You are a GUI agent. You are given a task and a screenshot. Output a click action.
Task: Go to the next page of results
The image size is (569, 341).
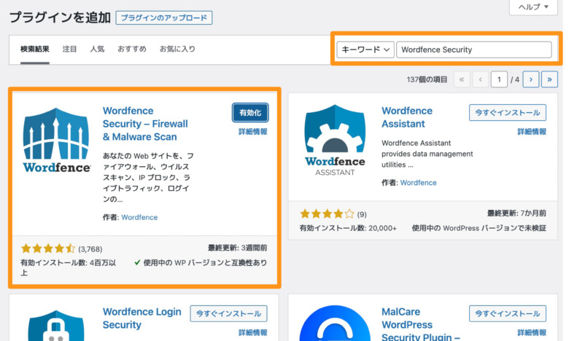[530, 79]
